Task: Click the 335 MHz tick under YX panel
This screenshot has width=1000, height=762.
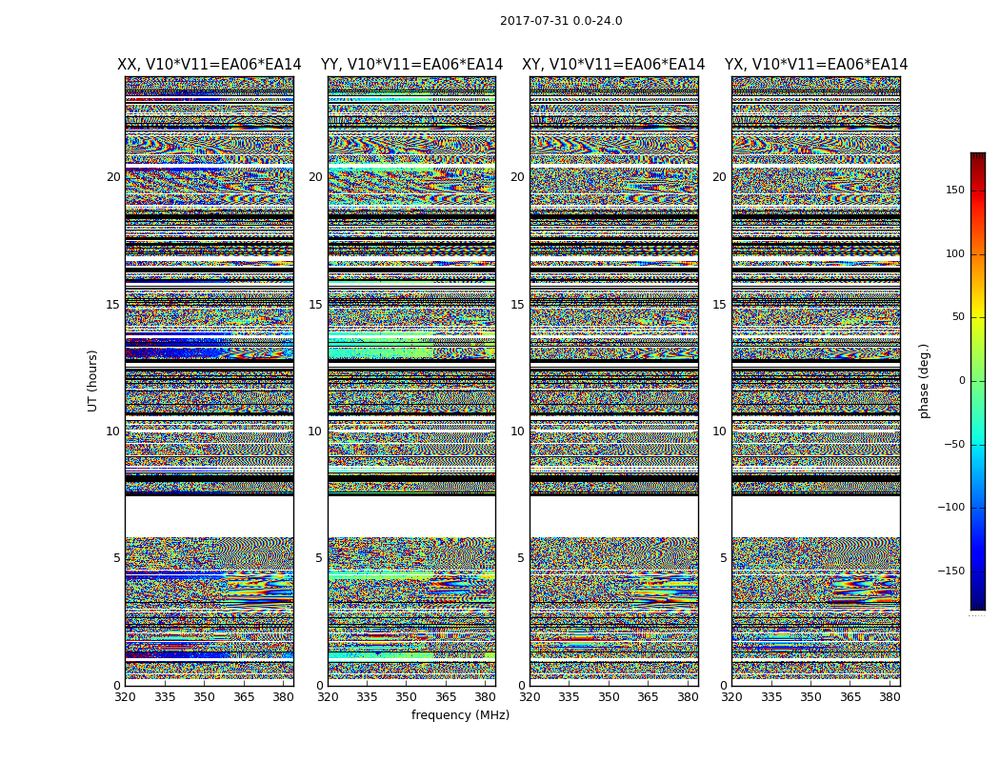Action: coord(771,697)
